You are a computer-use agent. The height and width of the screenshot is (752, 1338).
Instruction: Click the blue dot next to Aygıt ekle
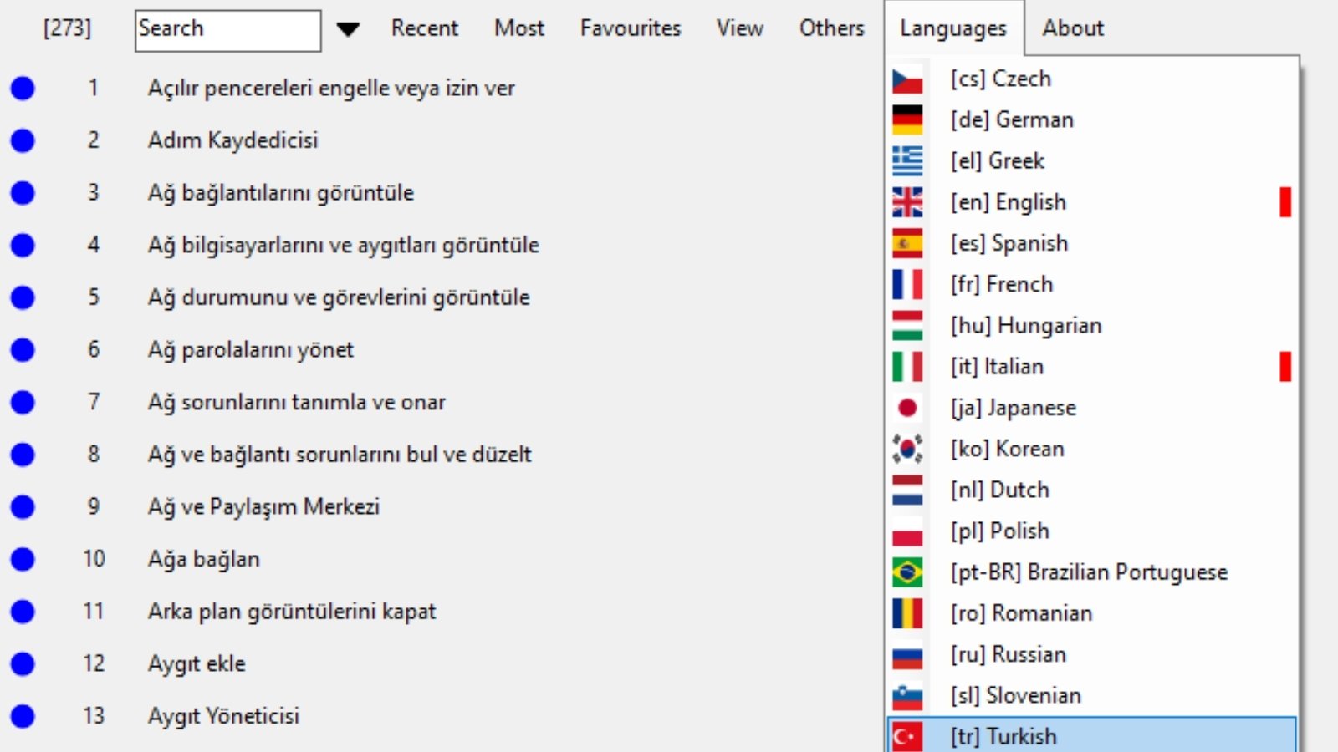(x=23, y=663)
